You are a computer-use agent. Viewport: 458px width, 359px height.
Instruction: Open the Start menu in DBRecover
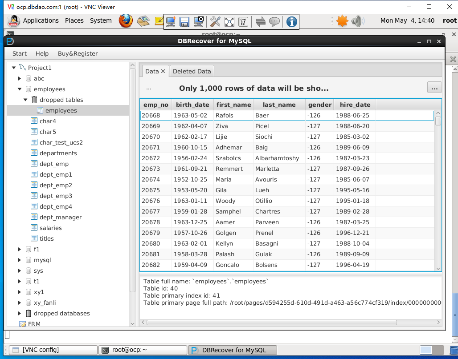point(20,53)
